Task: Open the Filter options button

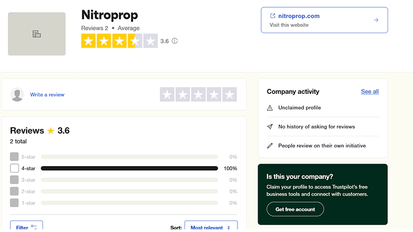Action: coord(26,227)
